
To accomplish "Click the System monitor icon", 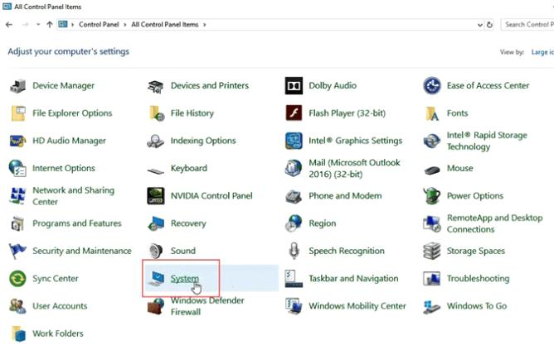I will (156, 278).
